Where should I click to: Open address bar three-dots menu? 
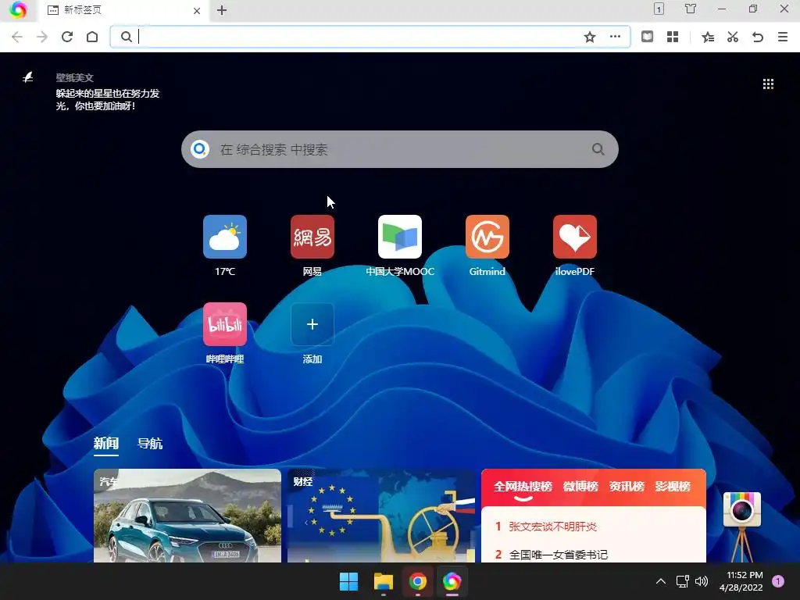pyautogui.click(x=616, y=37)
